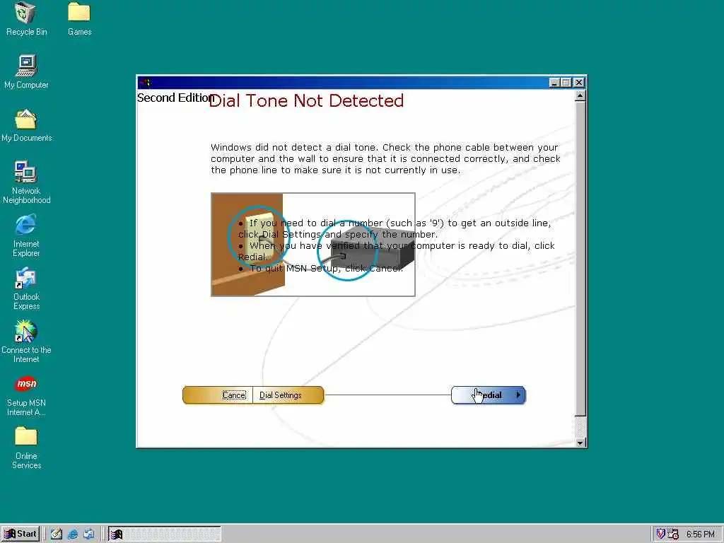Select the Network Neighborhood icon
This screenshot has width=724, height=543.
point(26,183)
